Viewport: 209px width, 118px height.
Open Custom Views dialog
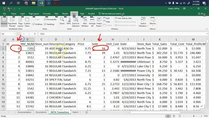pyautogui.click(x=27, y=22)
